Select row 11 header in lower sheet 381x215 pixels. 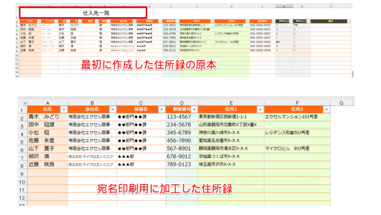pos(22,190)
